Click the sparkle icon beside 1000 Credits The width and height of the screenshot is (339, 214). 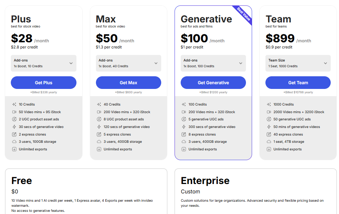click(269, 104)
